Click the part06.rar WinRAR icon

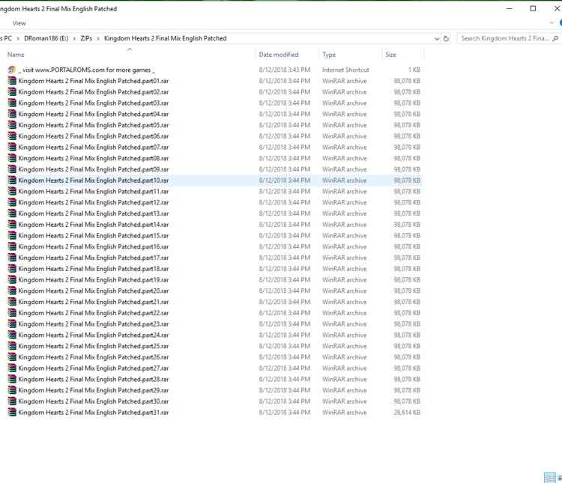coord(12,136)
